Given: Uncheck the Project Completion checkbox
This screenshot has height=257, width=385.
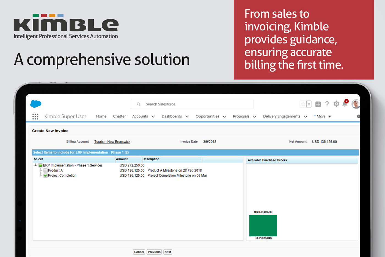Looking at the screenshot, I should (45, 176).
